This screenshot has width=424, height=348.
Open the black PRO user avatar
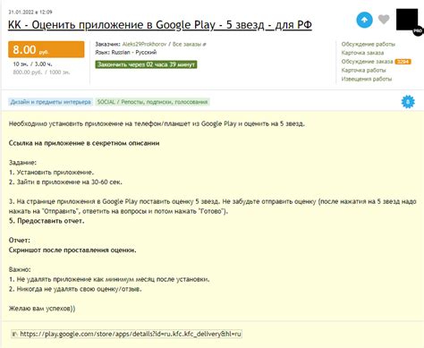click(x=408, y=21)
